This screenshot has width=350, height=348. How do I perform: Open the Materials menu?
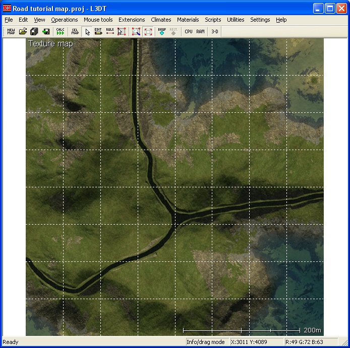point(188,20)
